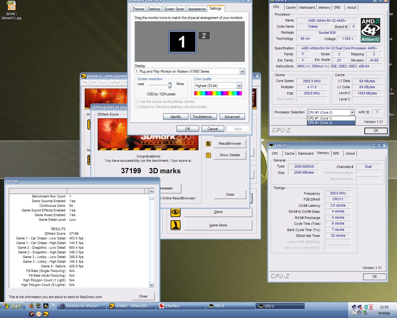Close the Details window via Close button
The width and height of the screenshot is (397, 318).
143,296
